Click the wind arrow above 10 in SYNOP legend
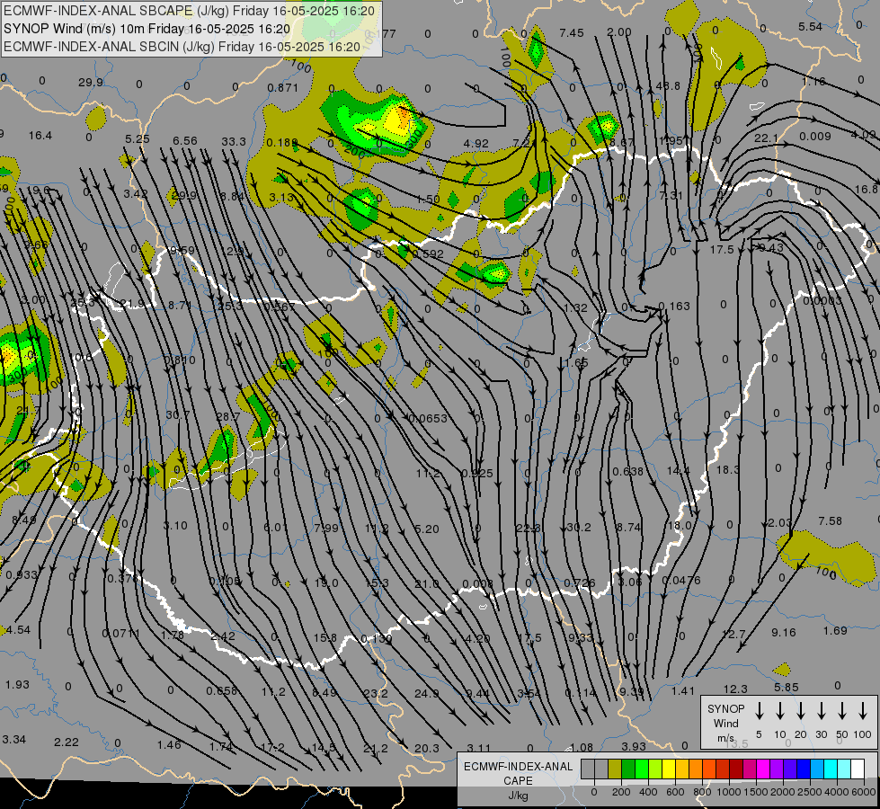Screen dimensions: 880x809 pyautogui.click(x=779, y=711)
